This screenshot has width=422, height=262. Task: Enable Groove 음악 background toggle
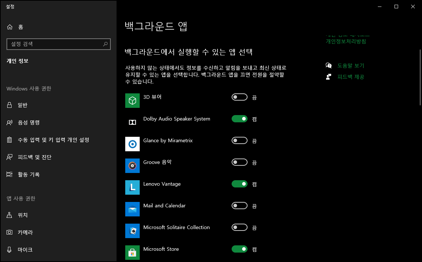pos(240,162)
